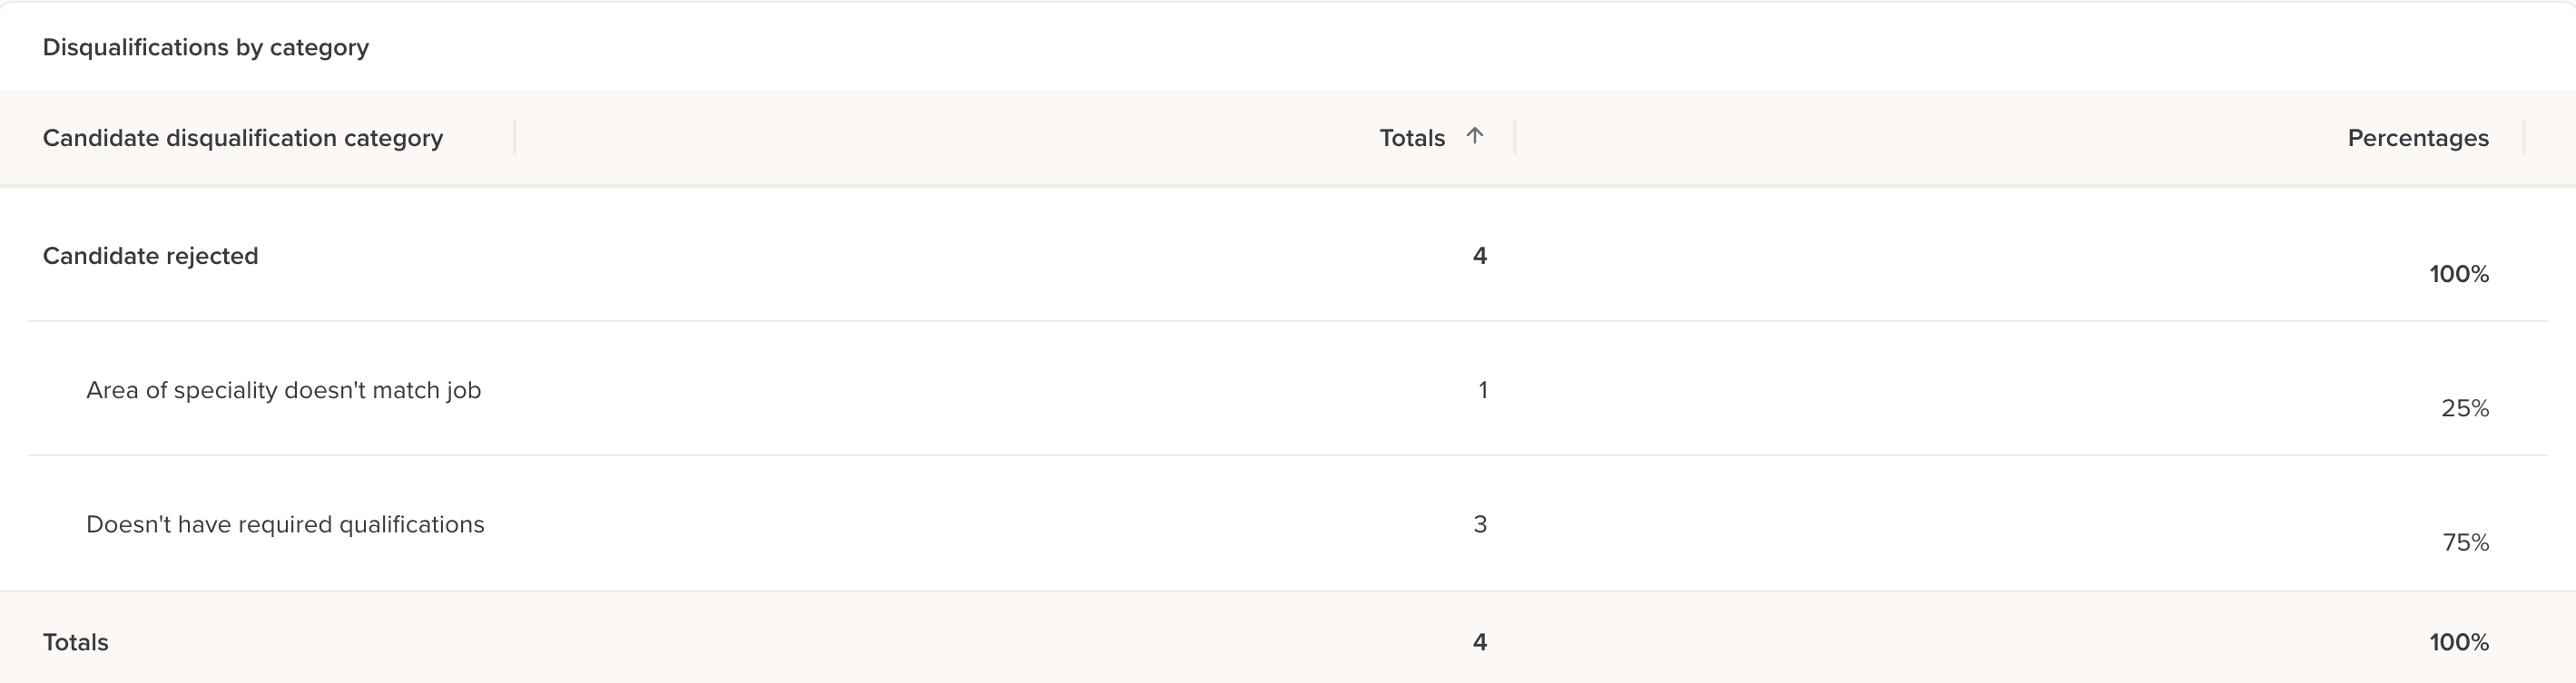This screenshot has width=2576, height=683.
Task: Click the Candidate rejected total of 4
Action: point(1479,256)
